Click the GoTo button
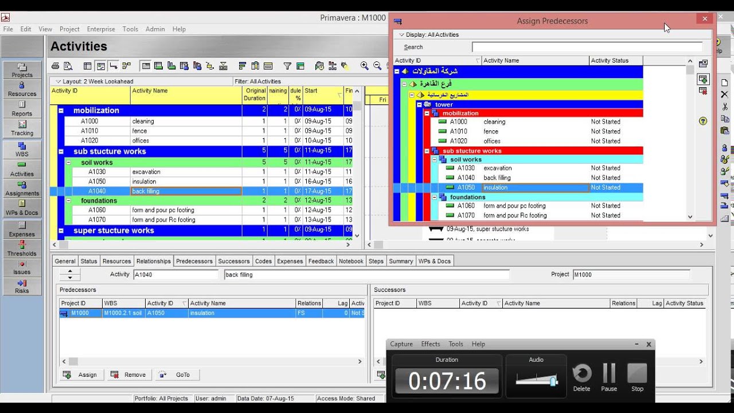 click(x=177, y=375)
